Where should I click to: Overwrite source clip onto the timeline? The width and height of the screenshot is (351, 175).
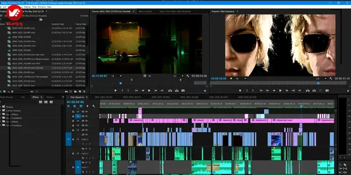[177, 91]
